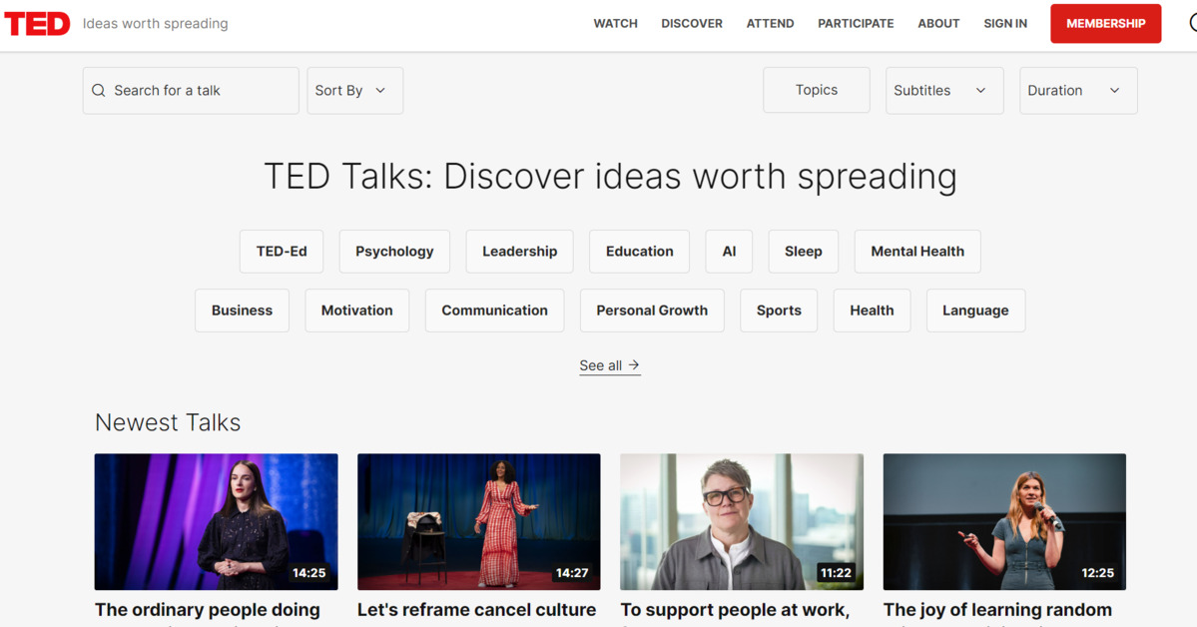Click the magnifier icon in search box
This screenshot has width=1197, height=627.
pos(99,90)
